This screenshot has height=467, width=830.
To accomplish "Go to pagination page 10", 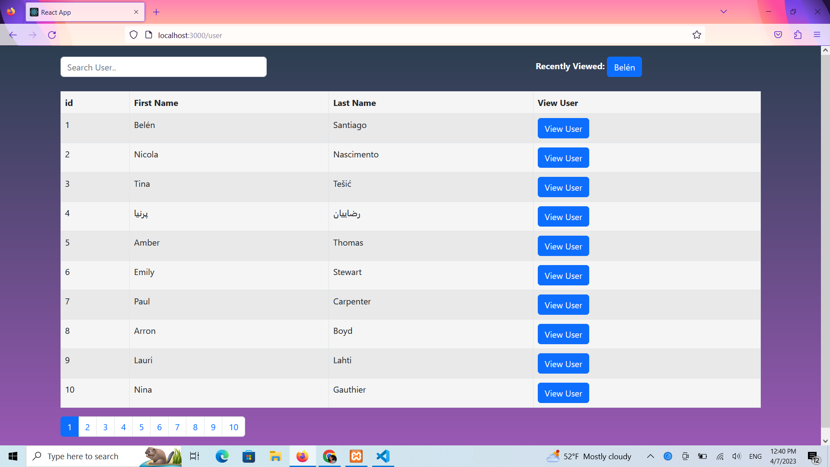I will coord(233,427).
